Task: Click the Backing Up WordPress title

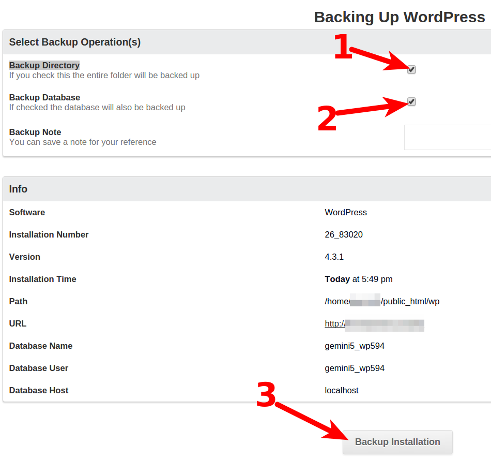Action: (x=400, y=17)
